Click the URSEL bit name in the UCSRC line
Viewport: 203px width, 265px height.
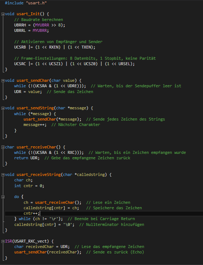tap(124, 64)
